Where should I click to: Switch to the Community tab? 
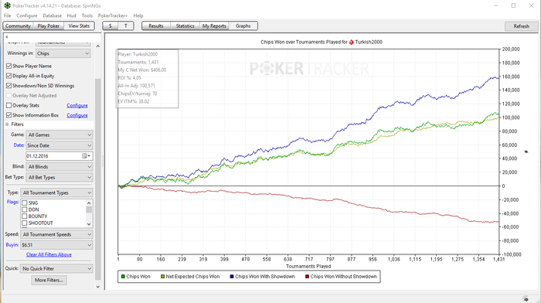(x=18, y=26)
